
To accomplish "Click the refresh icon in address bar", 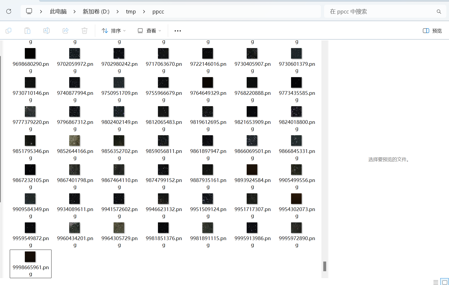I will [x=9, y=11].
